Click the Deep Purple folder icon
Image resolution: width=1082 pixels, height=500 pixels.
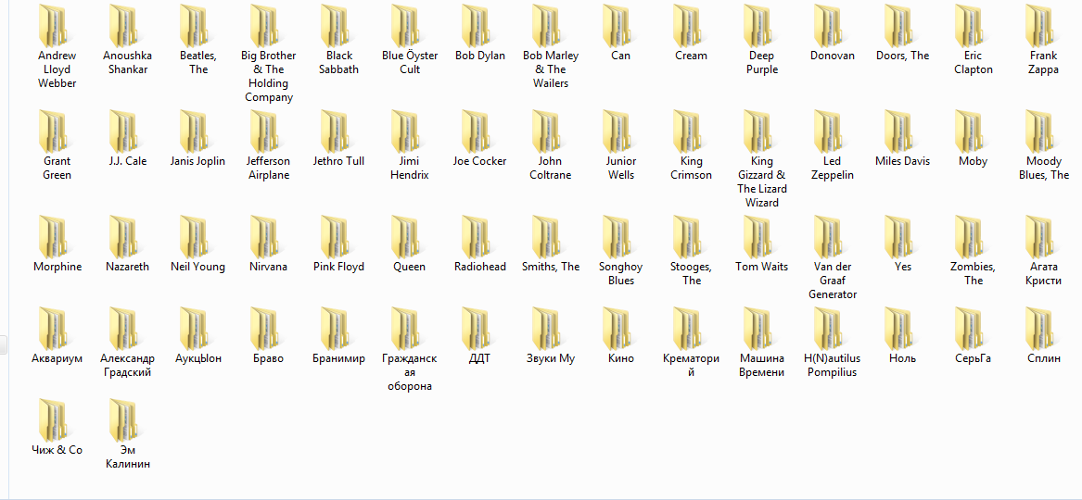tap(757, 26)
